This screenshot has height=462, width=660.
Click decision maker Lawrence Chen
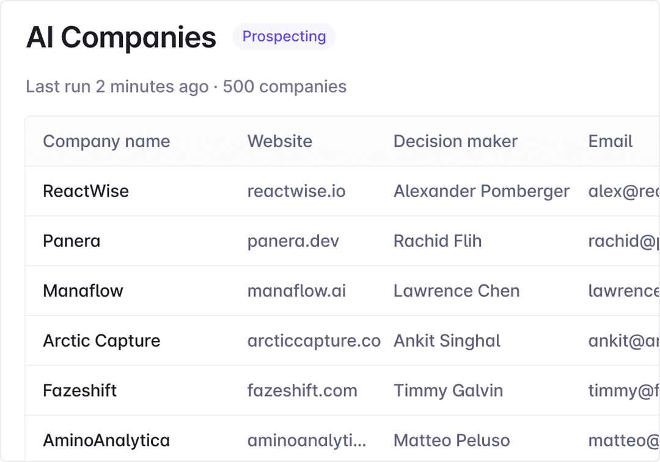click(x=457, y=291)
